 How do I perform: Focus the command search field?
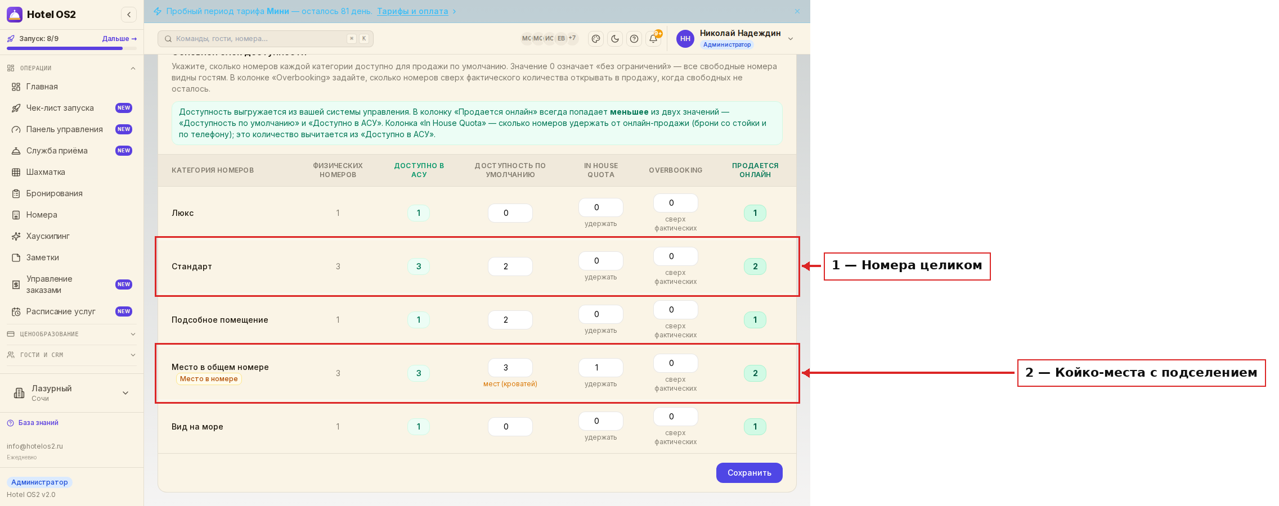(x=266, y=39)
